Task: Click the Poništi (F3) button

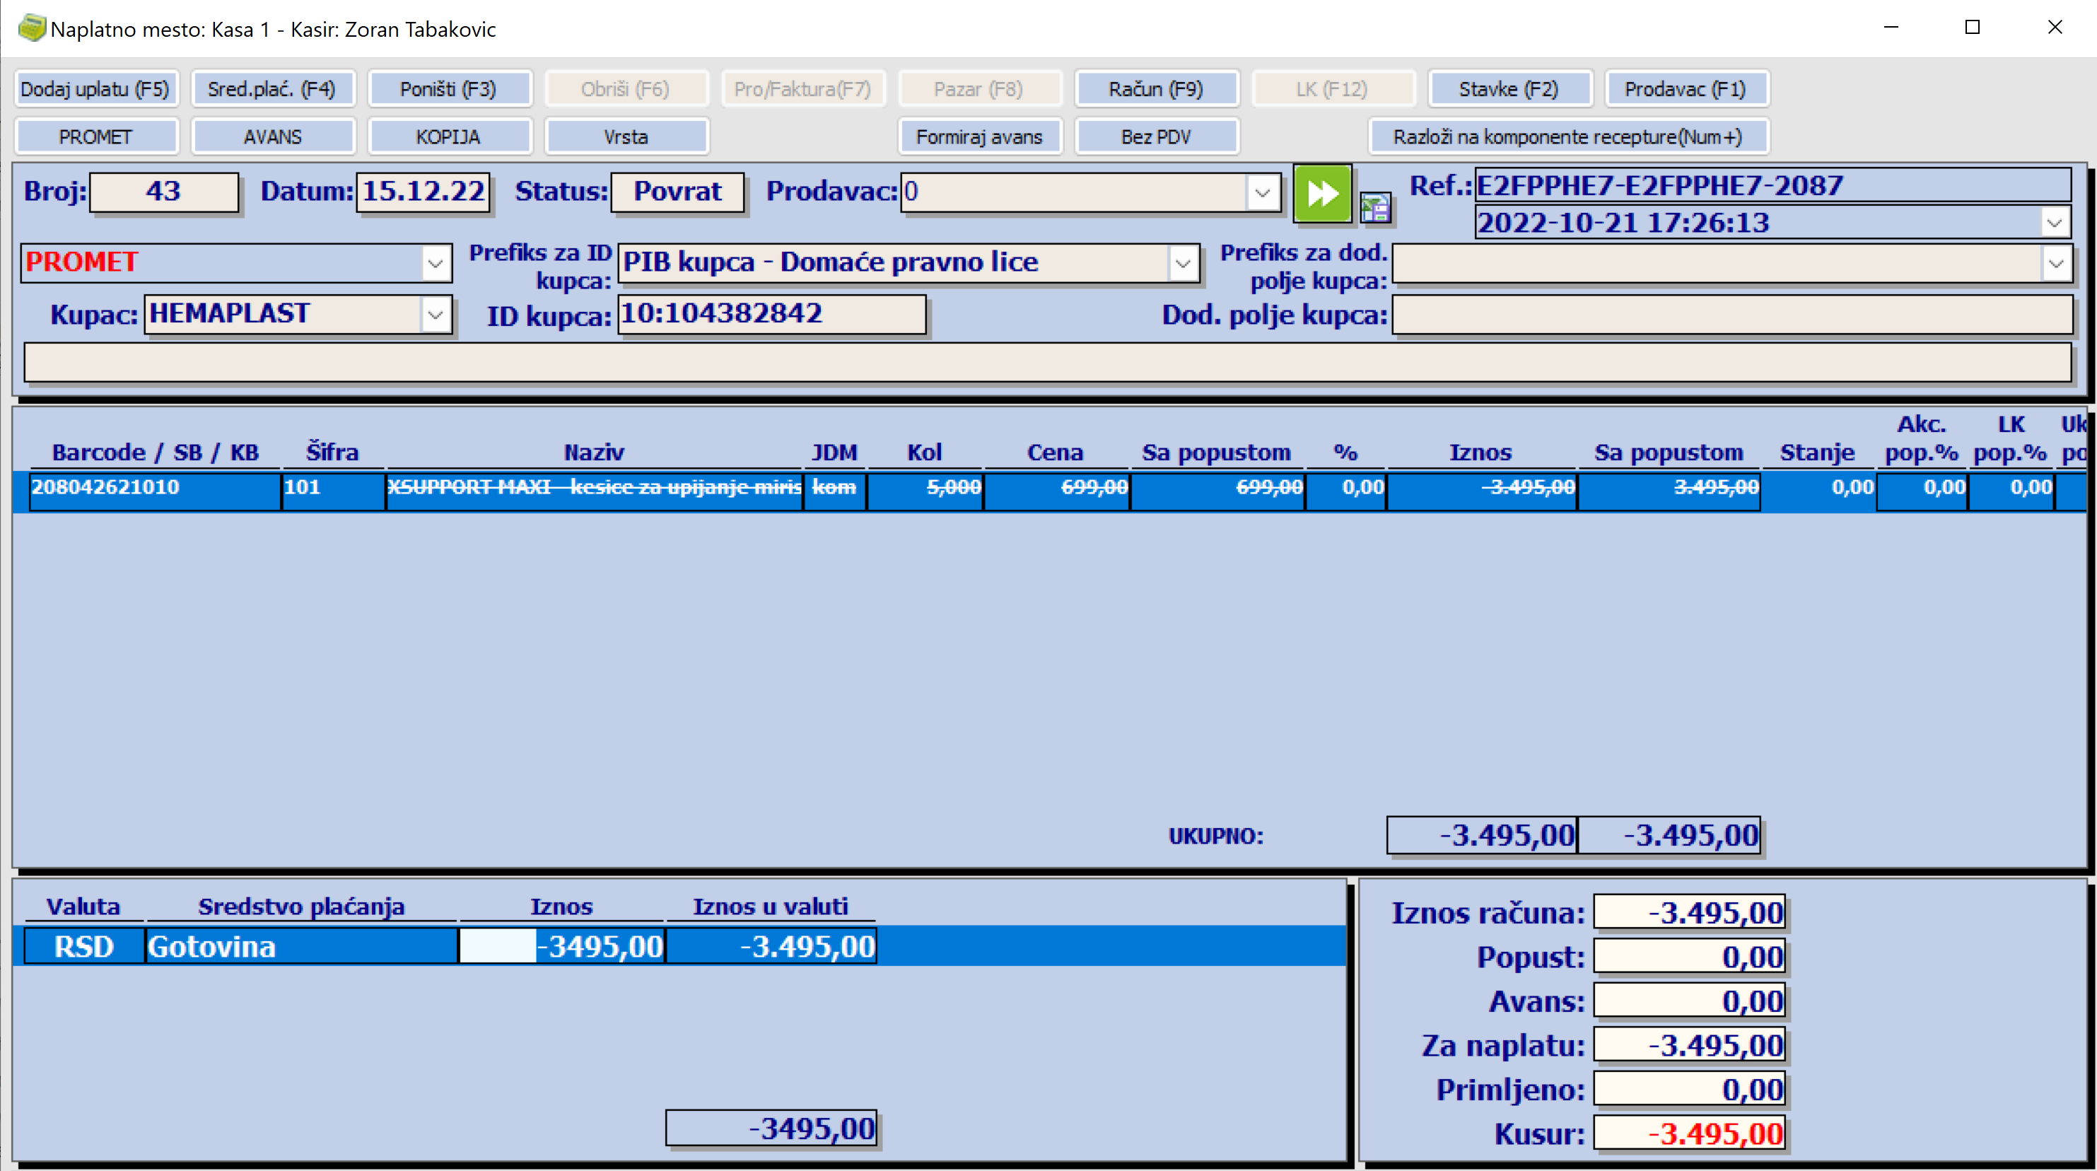Action: (448, 89)
